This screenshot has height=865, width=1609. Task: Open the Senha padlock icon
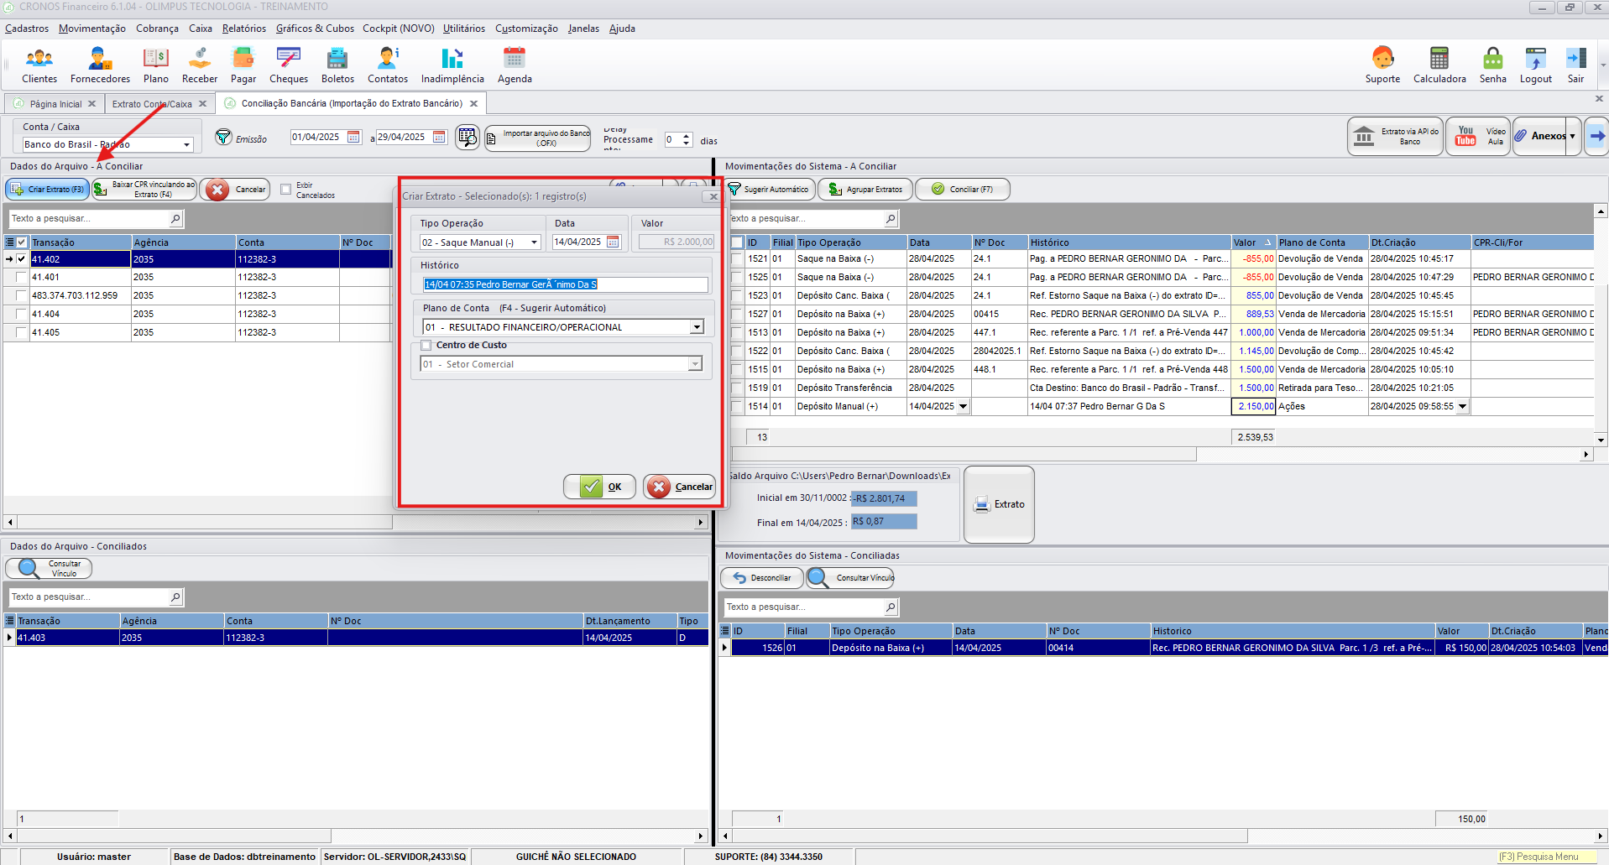(x=1493, y=59)
